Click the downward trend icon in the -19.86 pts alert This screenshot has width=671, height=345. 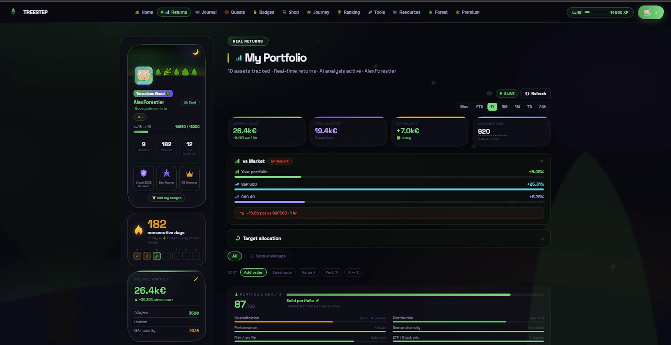tap(242, 213)
